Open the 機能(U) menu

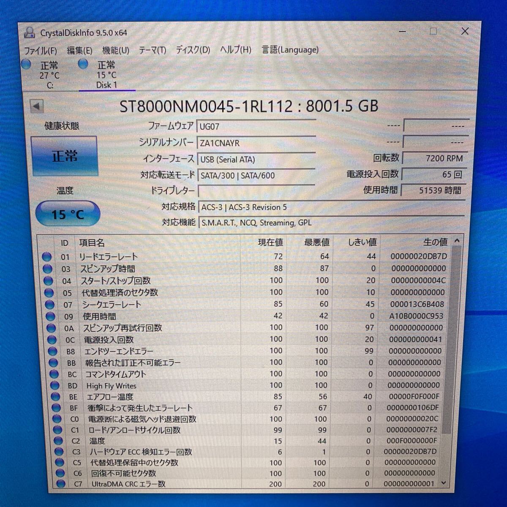116,50
